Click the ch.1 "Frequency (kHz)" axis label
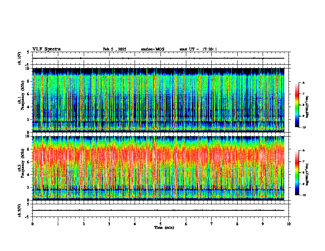Screen dimensions: 325x251 tap(23, 96)
